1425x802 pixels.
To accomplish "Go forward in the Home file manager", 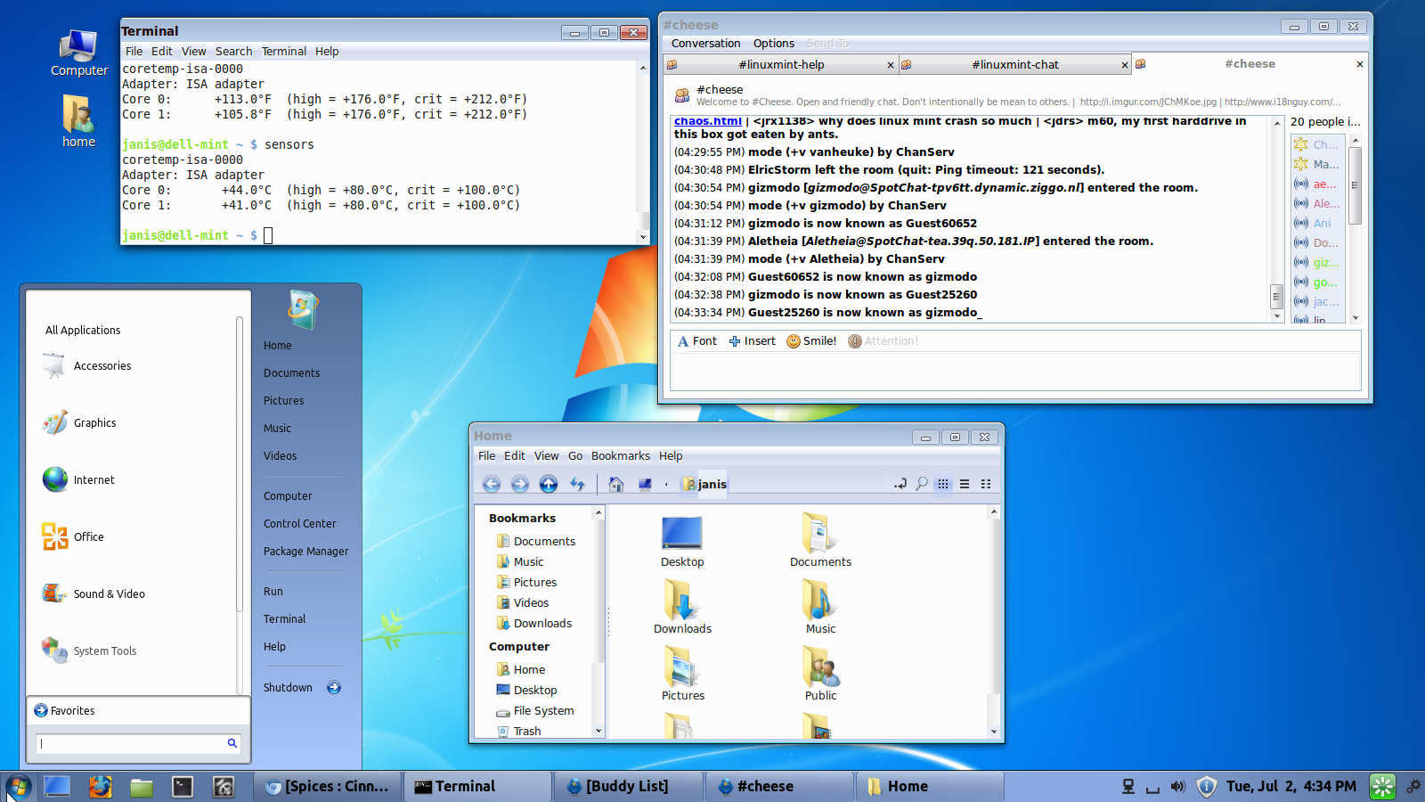I will [x=520, y=484].
